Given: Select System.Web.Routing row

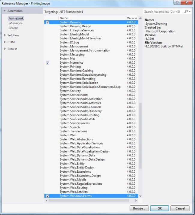Looking at the screenshot, I should coord(91,188).
